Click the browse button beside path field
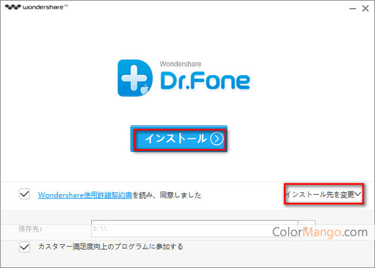This screenshot has width=375, height=268. (306, 229)
